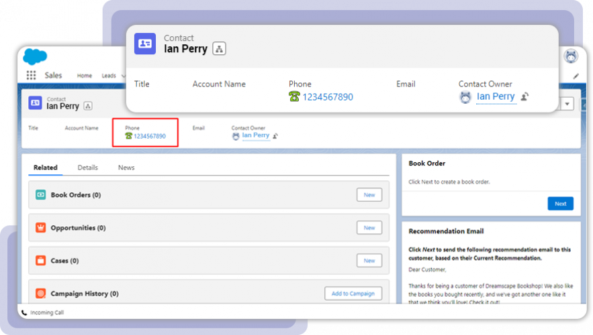The height and width of the screenshot is (335, 593).
Task: Click the phone icon in the callout
Action: (x=294, y=96)
